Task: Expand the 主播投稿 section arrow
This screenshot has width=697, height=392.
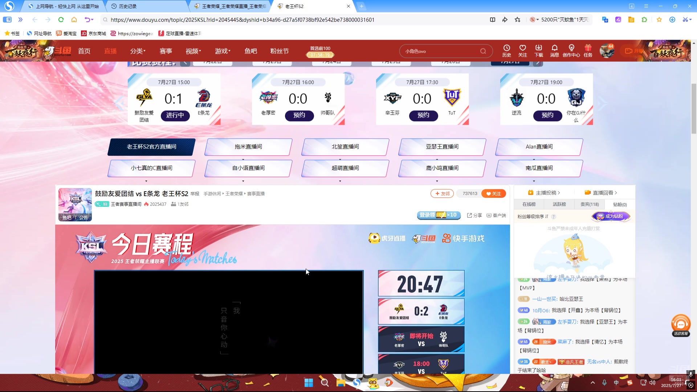Action: click(x=559, y=193)
